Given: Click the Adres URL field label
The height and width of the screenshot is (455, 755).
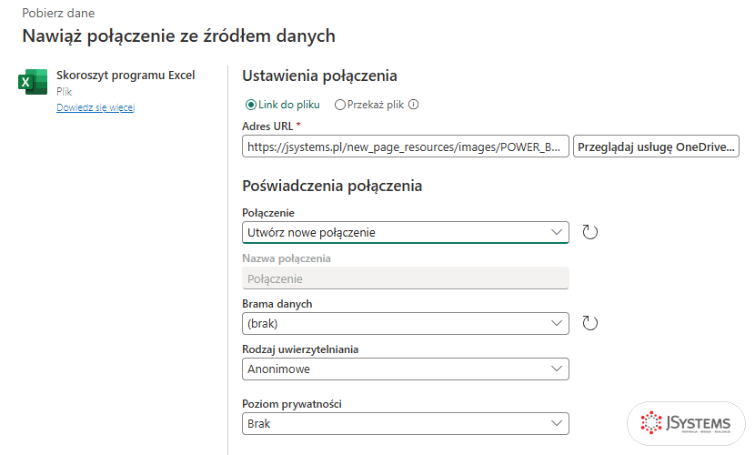Looking at the screenshot, I should coord(267,126).
